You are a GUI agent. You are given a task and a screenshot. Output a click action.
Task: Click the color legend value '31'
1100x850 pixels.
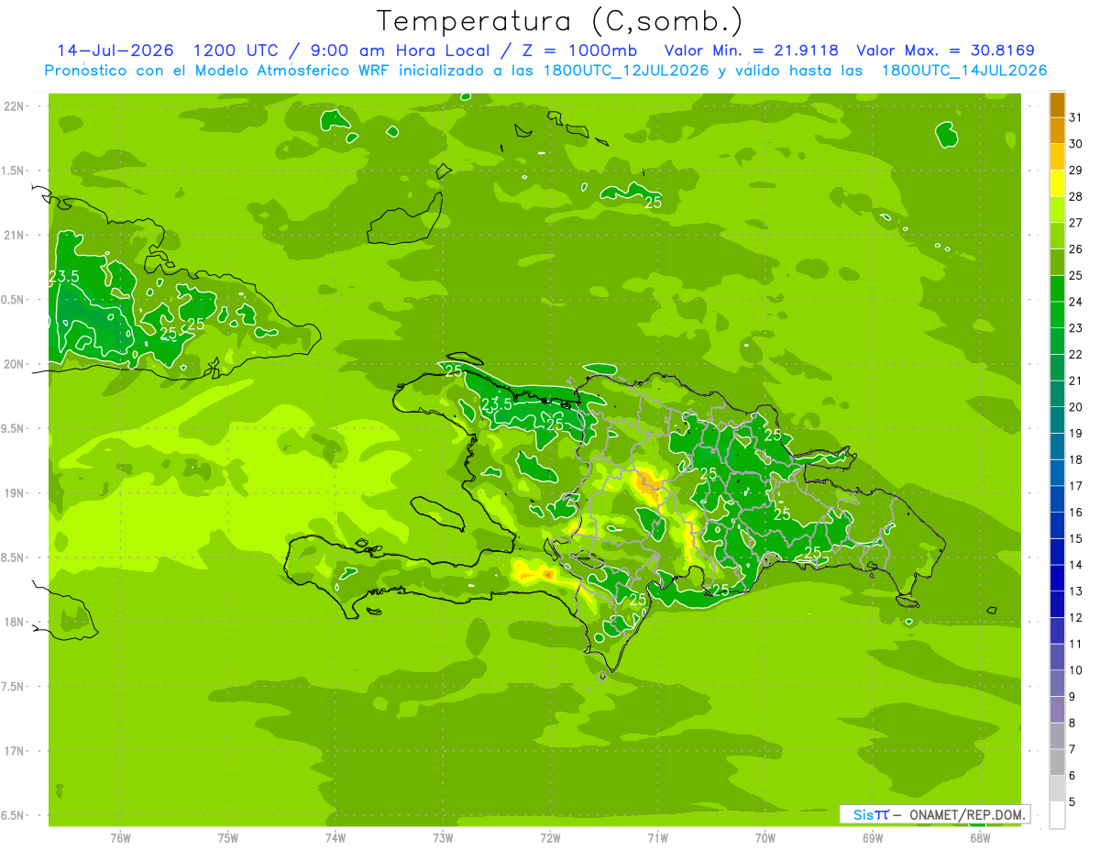click(1075, 116)
